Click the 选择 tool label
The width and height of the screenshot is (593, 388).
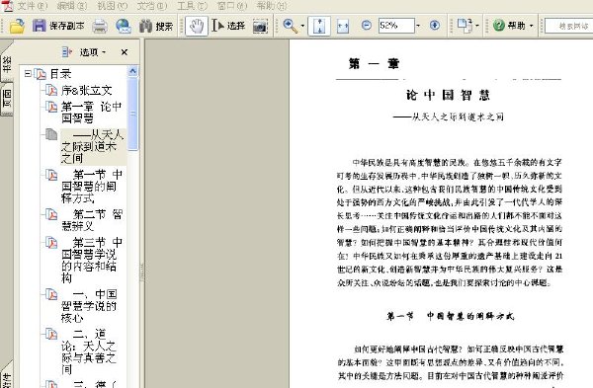[236, 26]
